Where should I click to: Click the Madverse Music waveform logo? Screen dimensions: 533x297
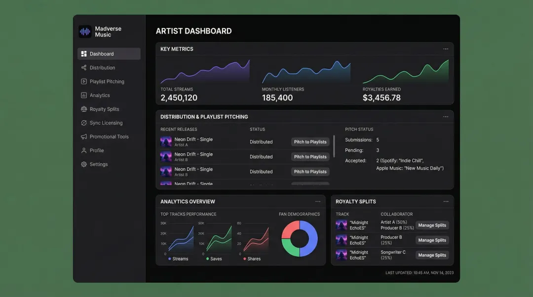85,32
